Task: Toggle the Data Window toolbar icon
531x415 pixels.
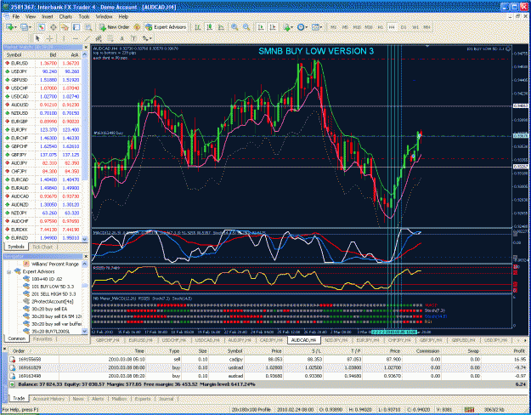Action: 54,27
